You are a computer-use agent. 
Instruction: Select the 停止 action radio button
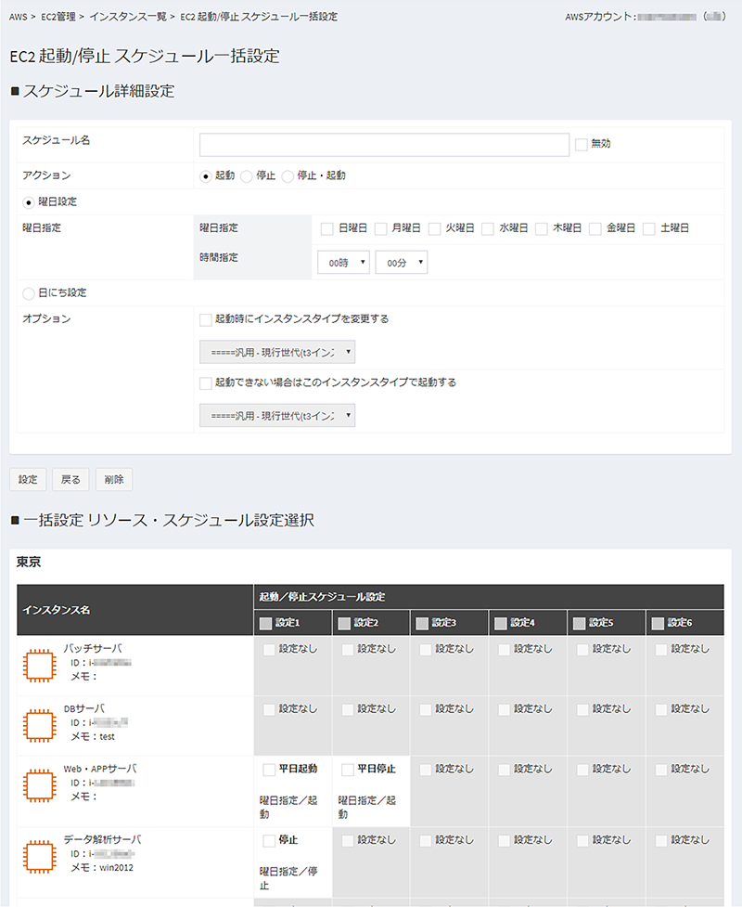[246, 175]
